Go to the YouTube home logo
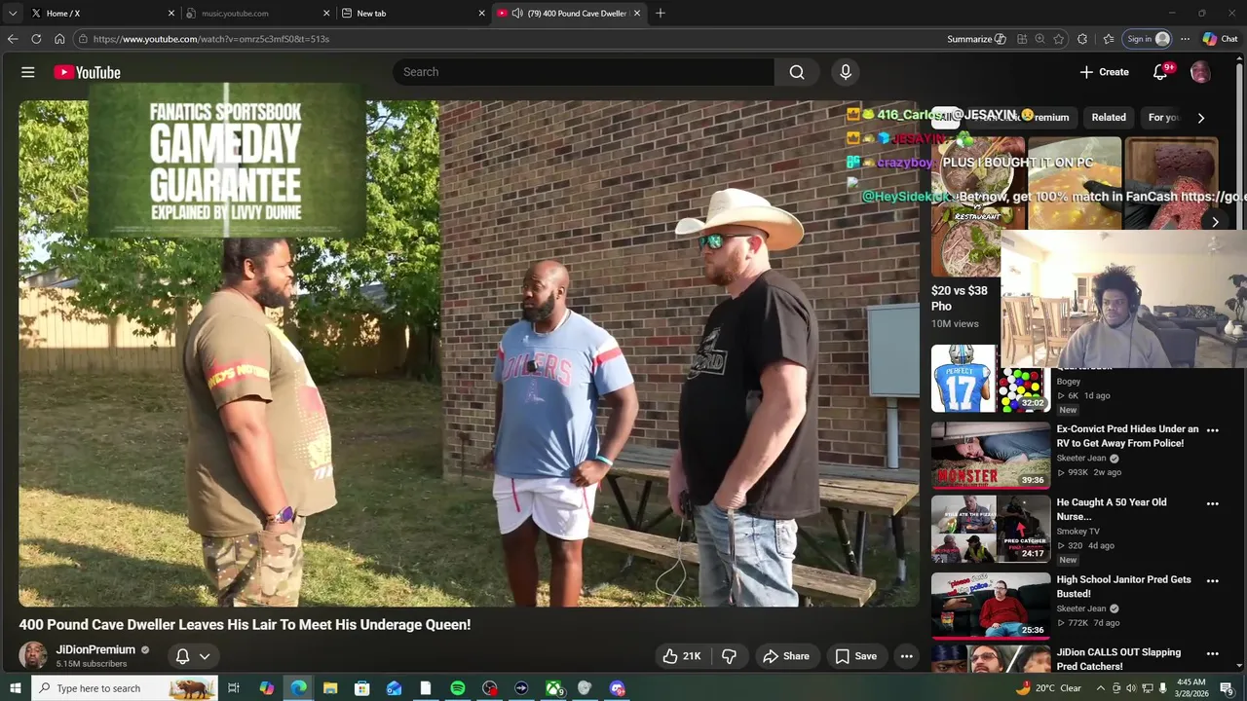Image resolution: width=1247 pixels, height=701 pixels. point(87,72)
